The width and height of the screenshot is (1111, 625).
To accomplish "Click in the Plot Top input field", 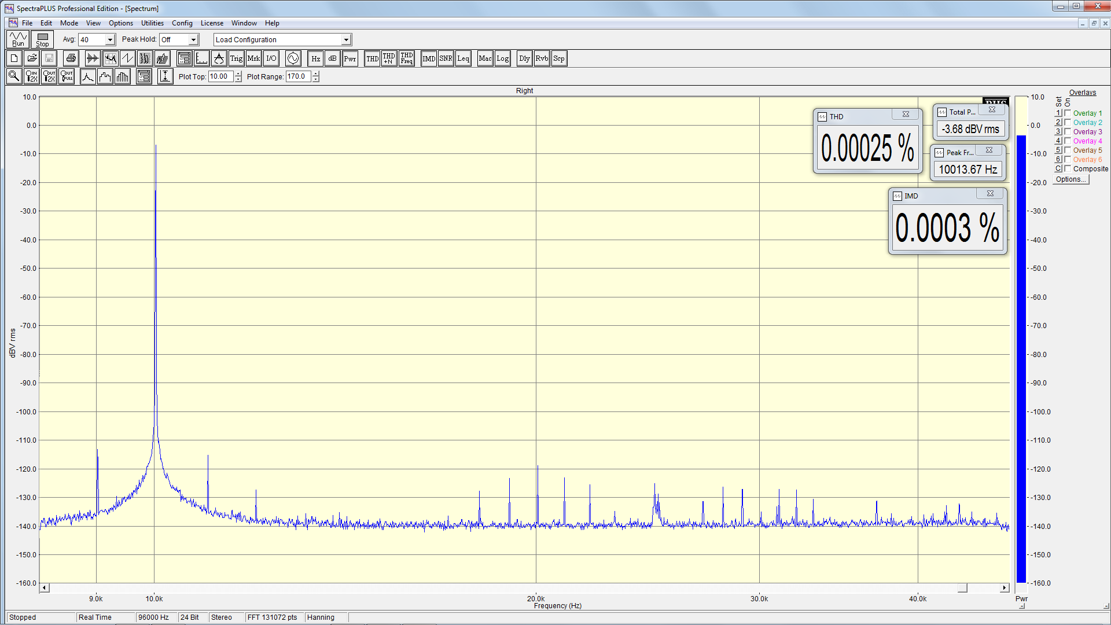I will pyautogui.click(x=221, y=76).
